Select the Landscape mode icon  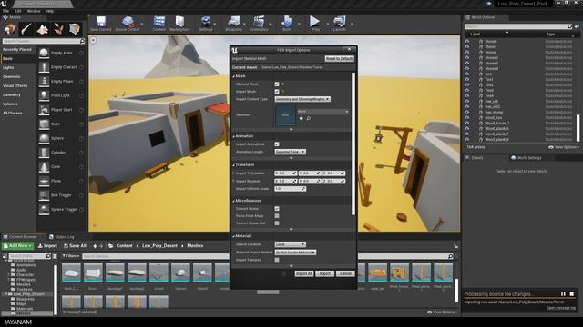pyautogui.click(x=43, y=29)
